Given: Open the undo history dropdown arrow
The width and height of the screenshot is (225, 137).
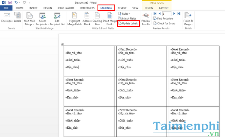Looking at the screenshot, I should point(19,3).
